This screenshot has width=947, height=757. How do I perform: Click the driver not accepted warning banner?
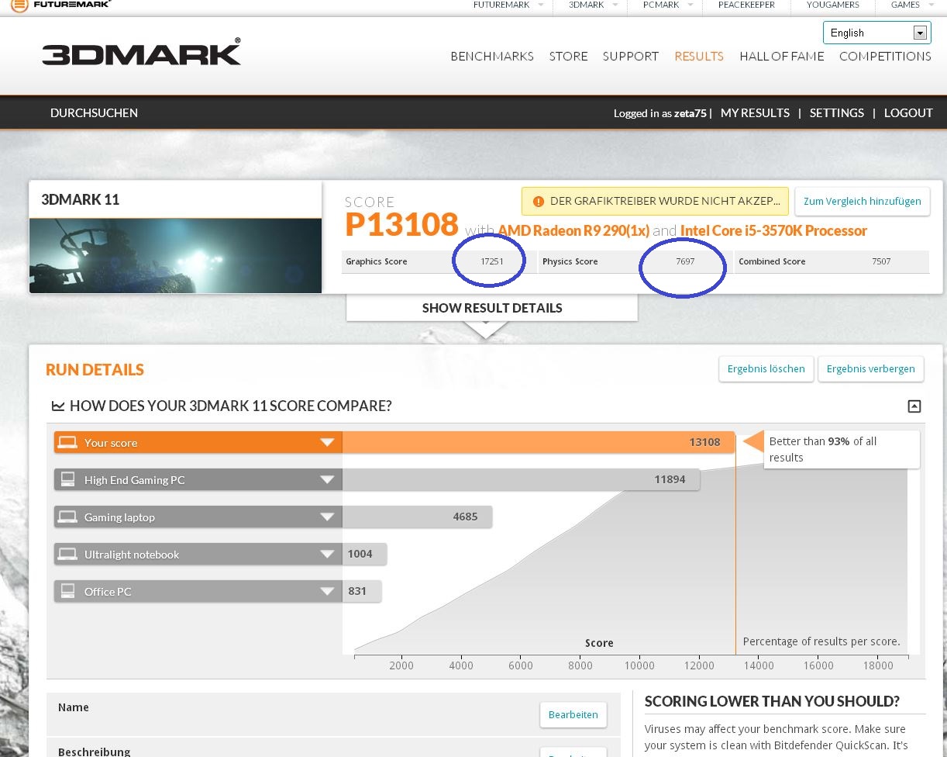(655, 201)
